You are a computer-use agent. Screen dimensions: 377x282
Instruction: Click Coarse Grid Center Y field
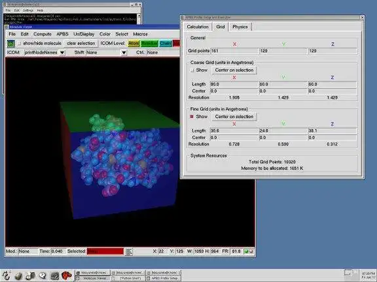click(283, 91)
